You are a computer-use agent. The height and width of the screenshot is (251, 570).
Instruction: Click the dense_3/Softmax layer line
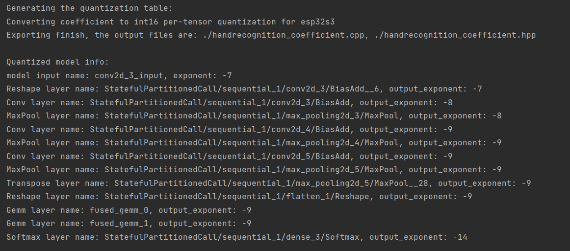point(236,237)
